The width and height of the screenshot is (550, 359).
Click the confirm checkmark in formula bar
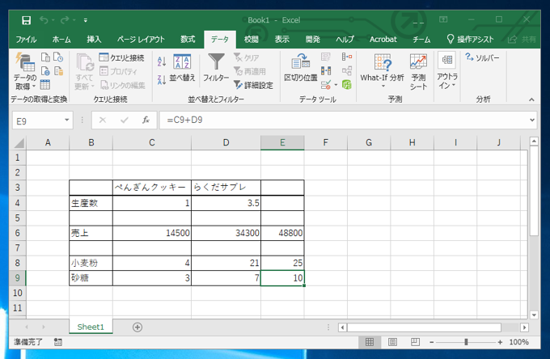(x=125, y=120)
